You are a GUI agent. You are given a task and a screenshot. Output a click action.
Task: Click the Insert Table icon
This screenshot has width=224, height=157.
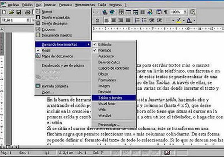tap(128, 12)
